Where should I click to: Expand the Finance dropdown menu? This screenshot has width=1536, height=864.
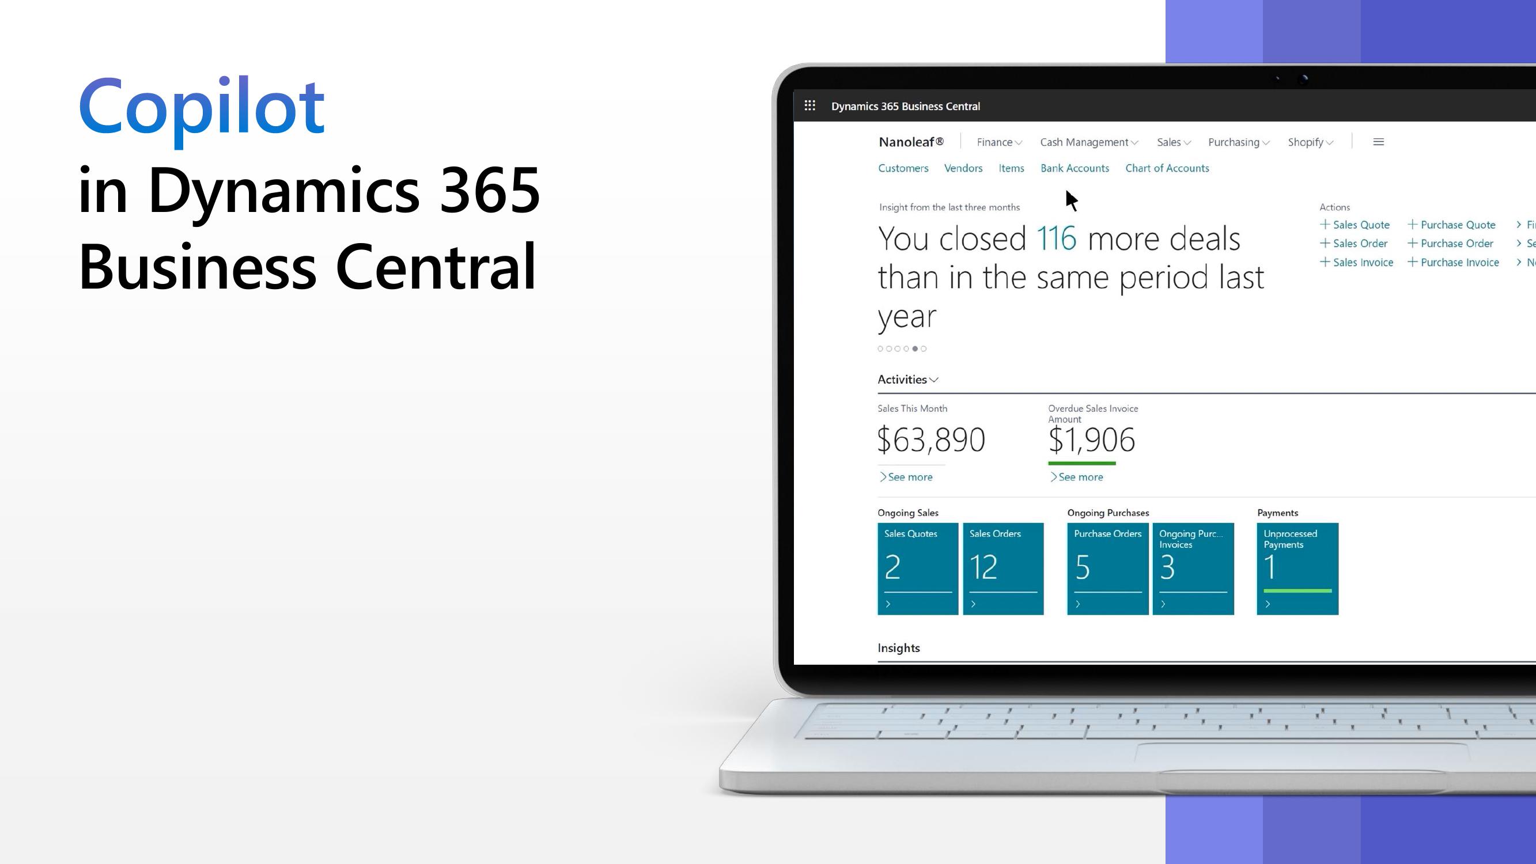(x=996, y=141)
